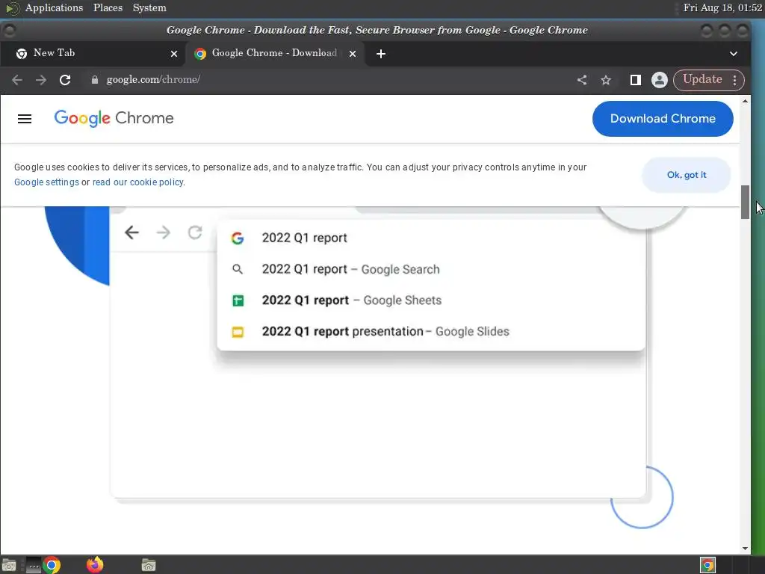Click the clock showing Fri Aug 18
This screenshot has height=574, width=765.
coord(722,7)
